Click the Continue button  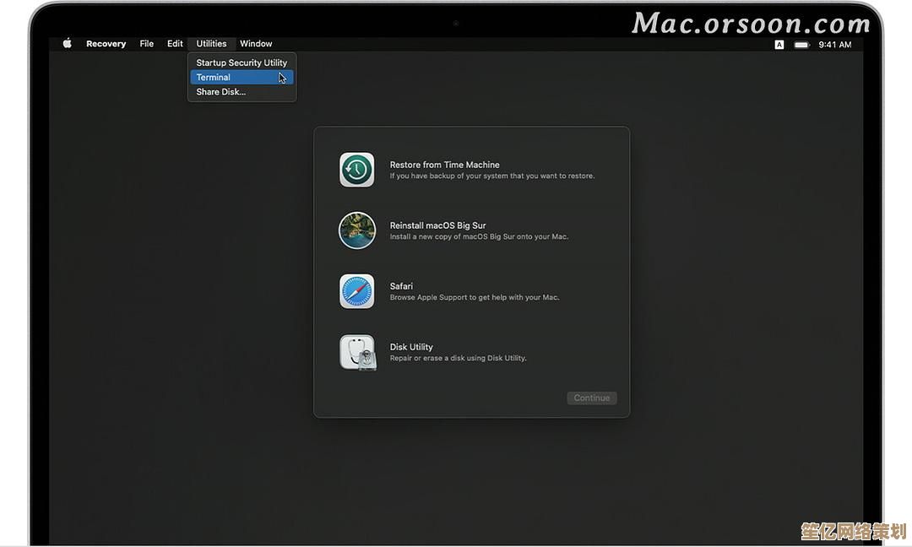pos(591,398)
